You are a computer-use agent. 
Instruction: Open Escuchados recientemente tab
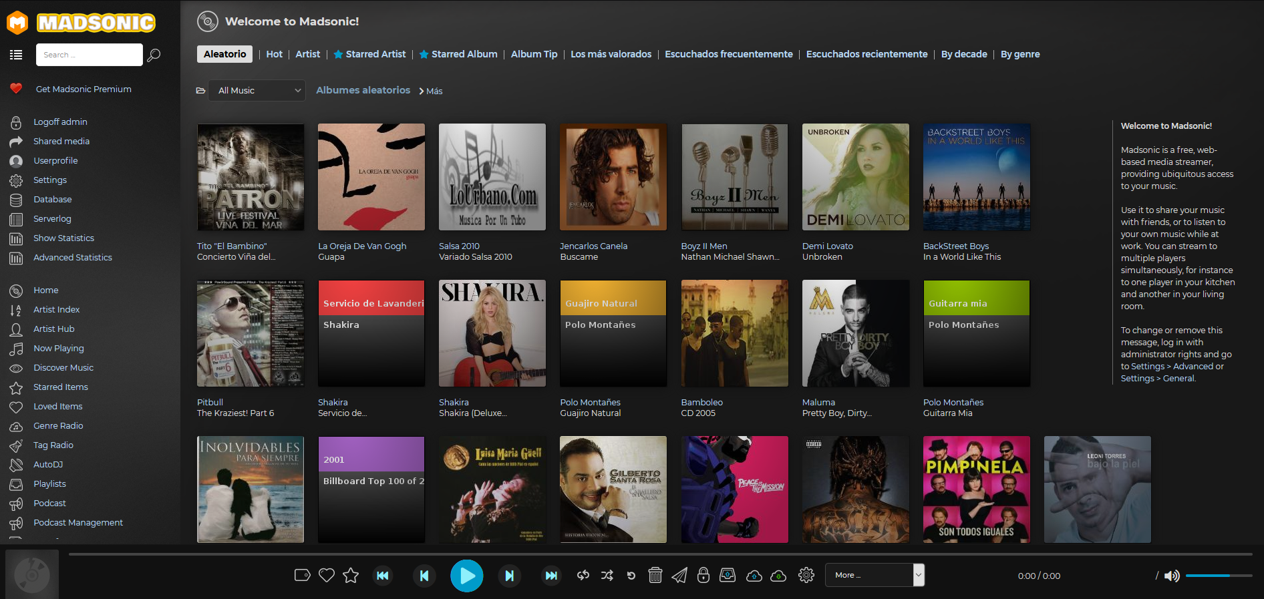[x=866, y=54]
